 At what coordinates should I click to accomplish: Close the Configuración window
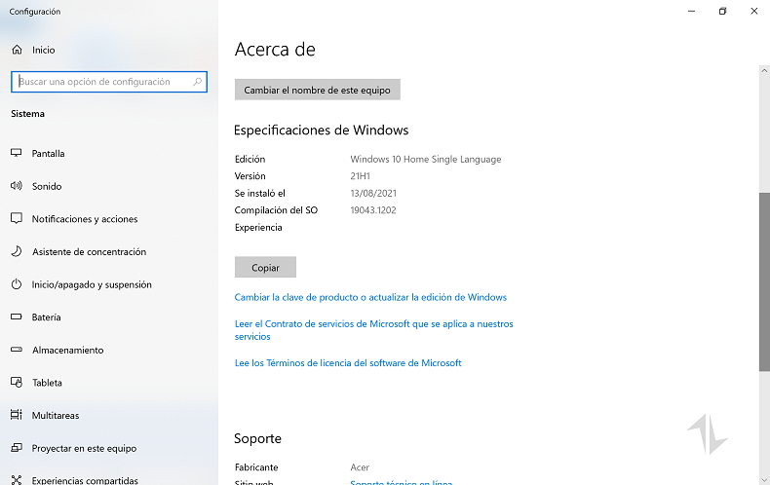[753, 11]
